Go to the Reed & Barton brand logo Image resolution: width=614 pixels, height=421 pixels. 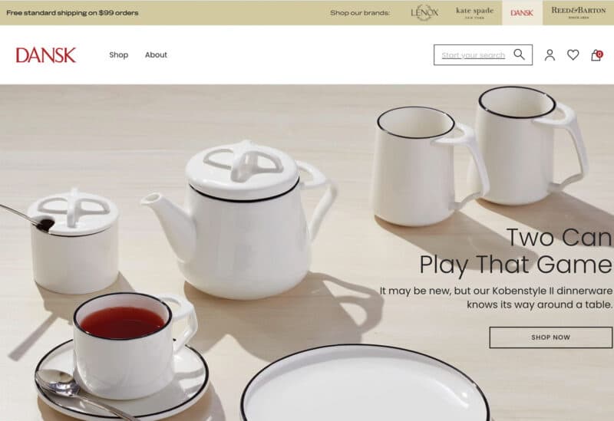point(579,12)
